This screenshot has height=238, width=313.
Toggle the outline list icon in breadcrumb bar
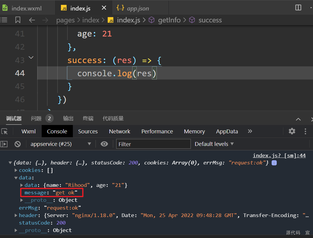pyautogui.click(x=4, y=20)
